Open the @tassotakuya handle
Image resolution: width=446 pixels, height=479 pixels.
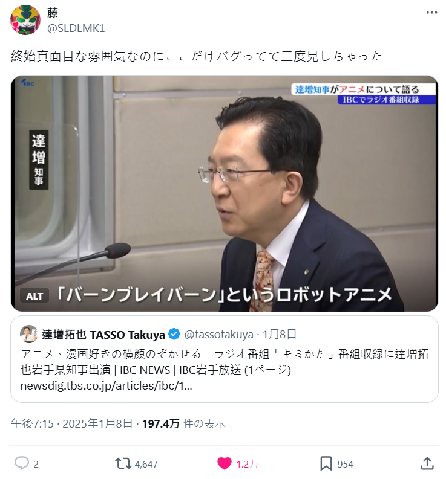point(218,335)
